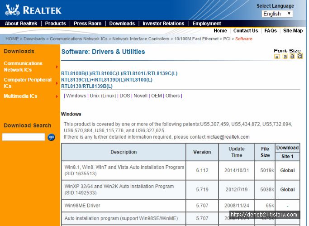Download Global for version 6.112 driver
Image resolution: width=309 pixels, height=226 pixels.
coord(287,170)
